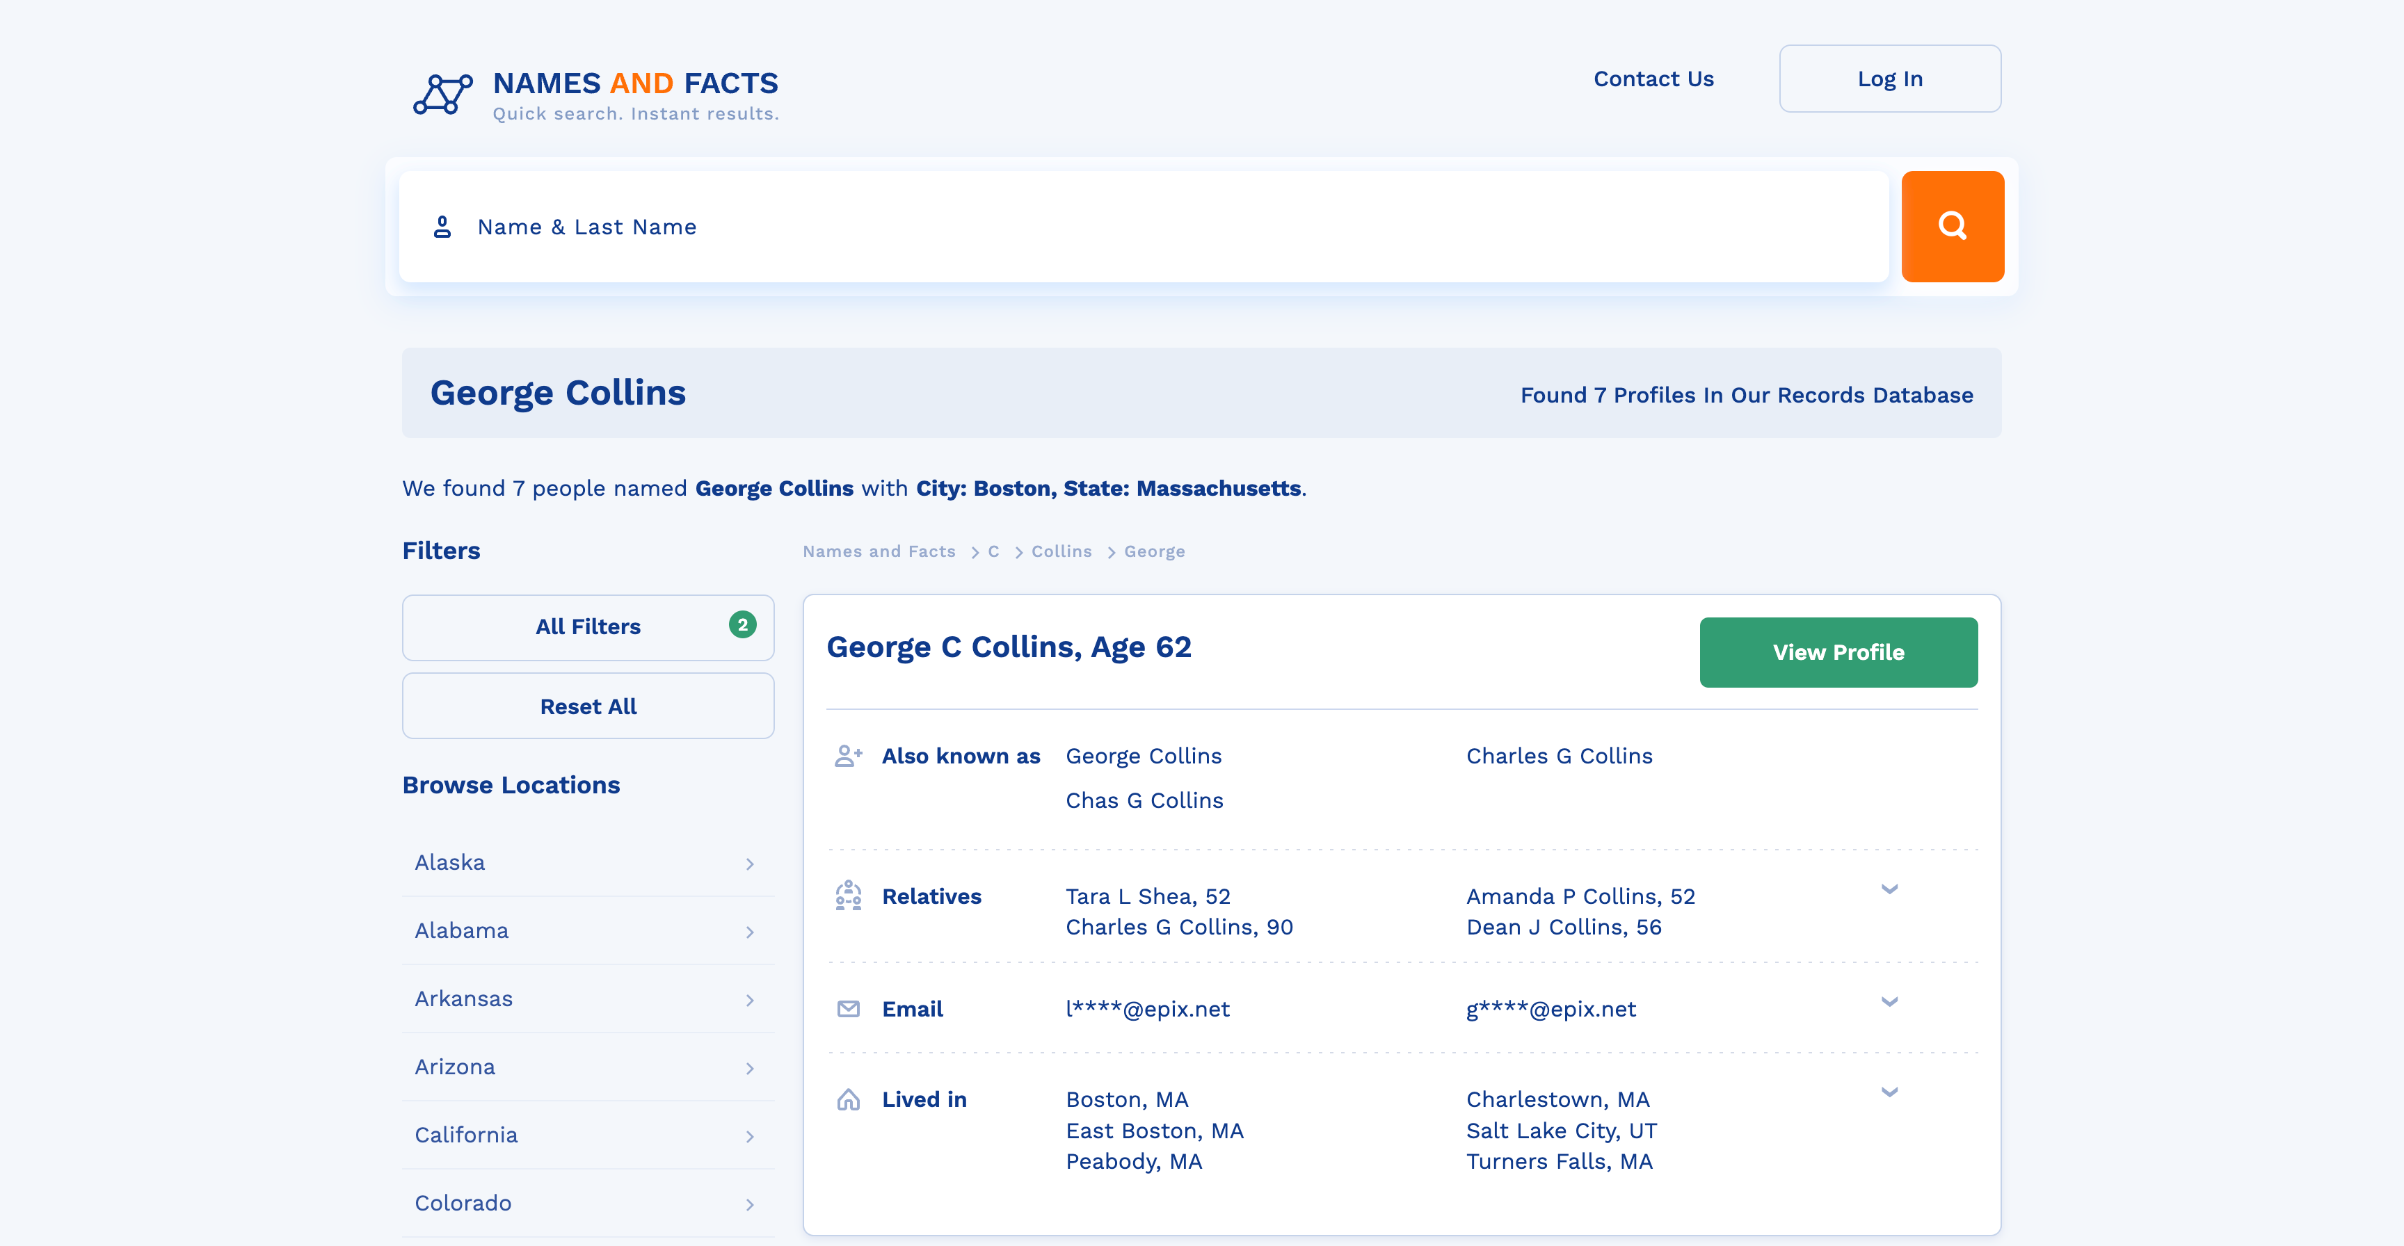Select the California location
The height and width of the screenshot is (1246, 2404).
pyautogui.click(x=588, y=1135)
